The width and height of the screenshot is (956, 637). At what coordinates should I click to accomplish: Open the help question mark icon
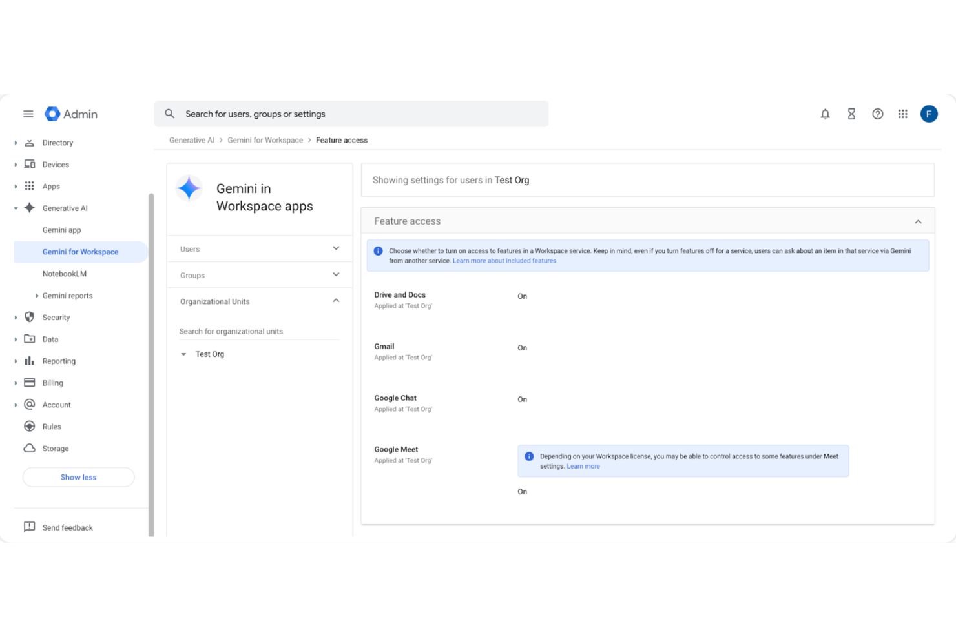(877, 114)
